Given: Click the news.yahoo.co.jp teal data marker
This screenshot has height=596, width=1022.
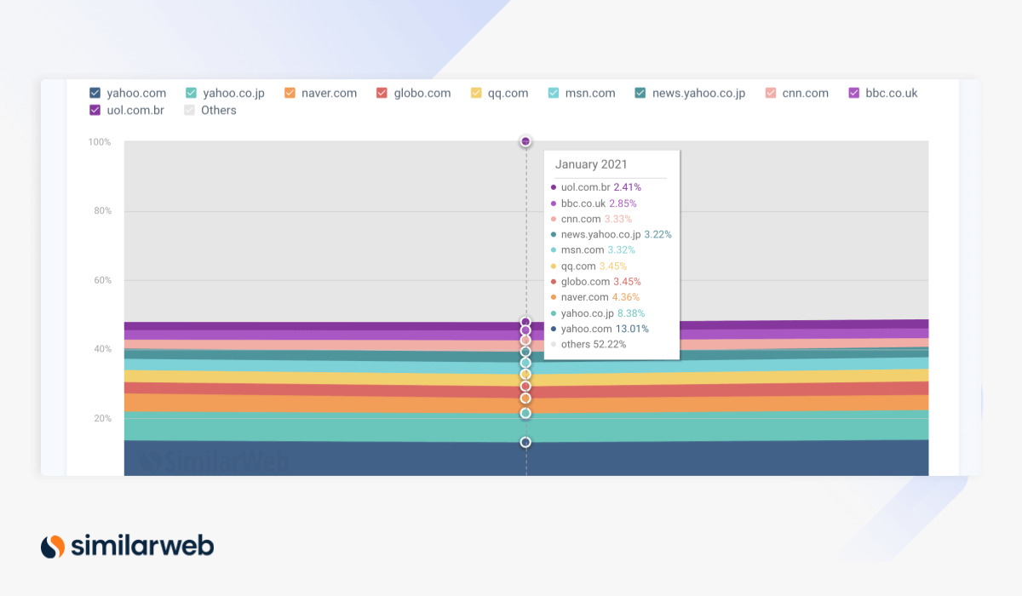Looking at the screenshot, I should coord(525,351).
